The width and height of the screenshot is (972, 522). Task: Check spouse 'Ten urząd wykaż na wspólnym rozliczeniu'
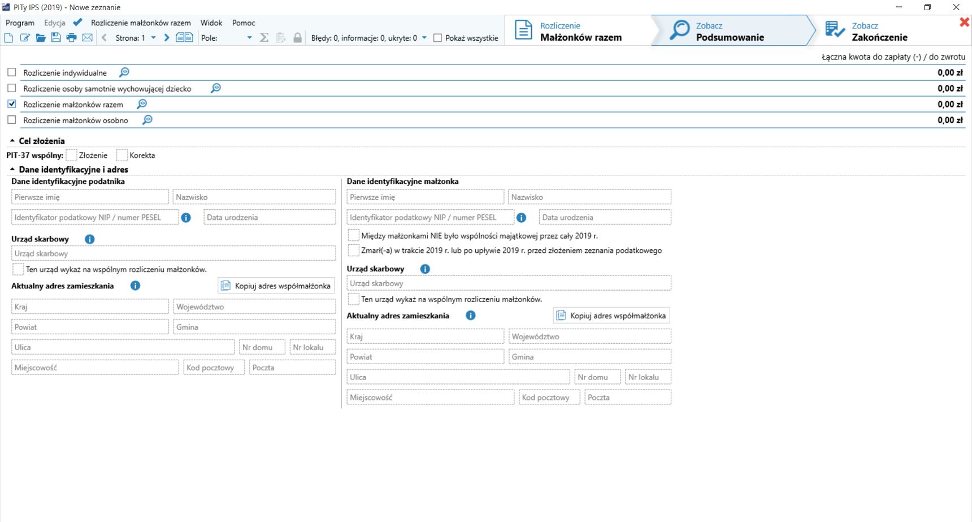click(354, 299)
